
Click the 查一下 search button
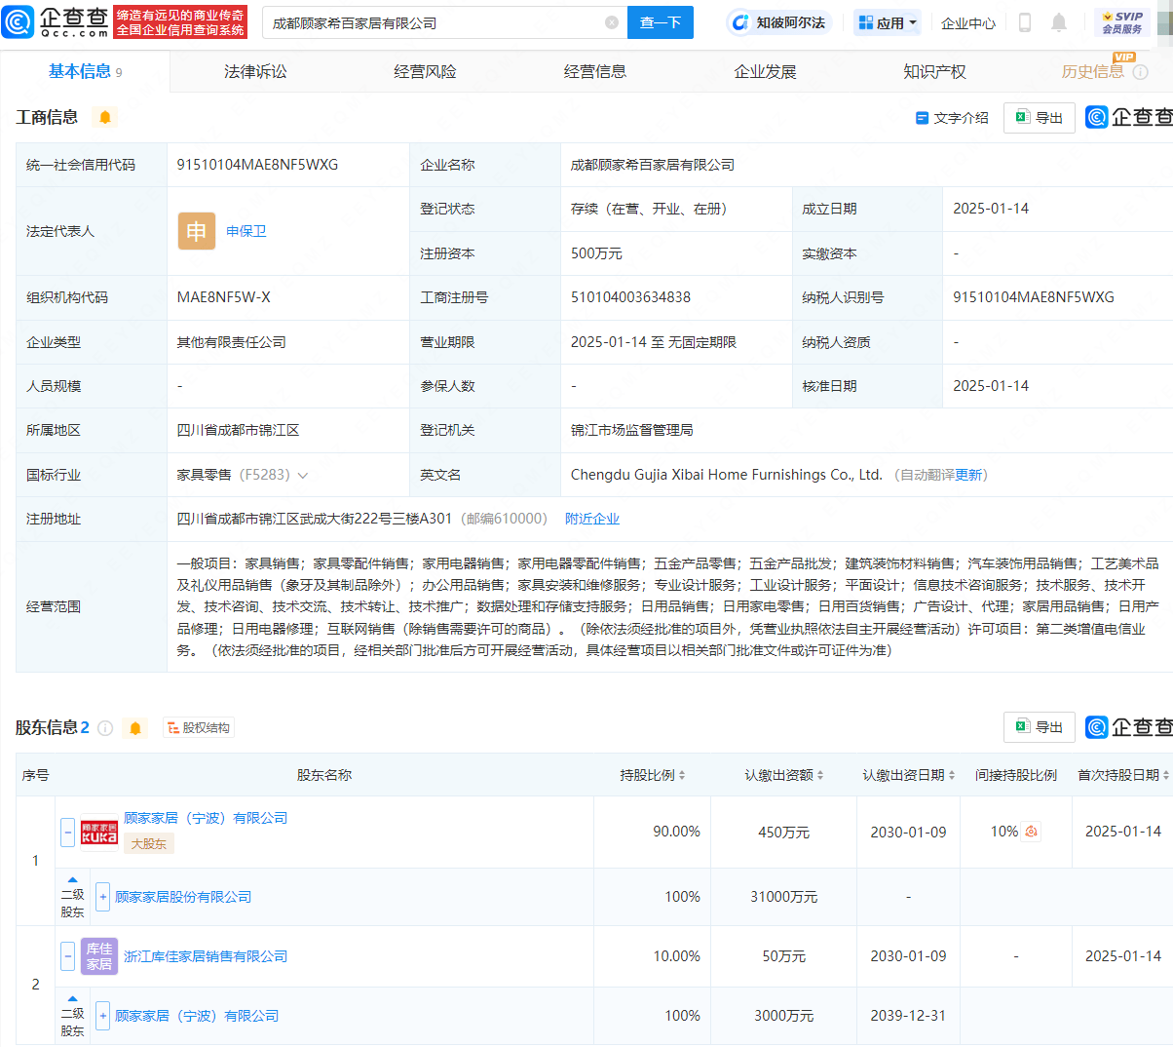661,22
